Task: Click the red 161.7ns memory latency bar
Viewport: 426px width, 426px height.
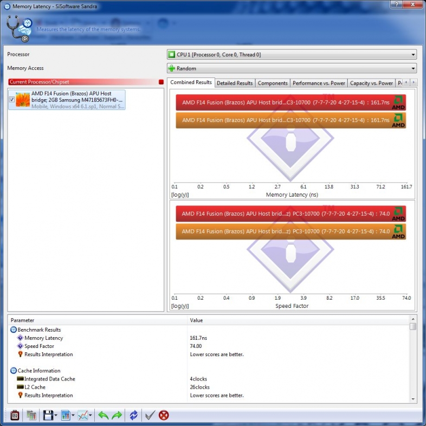Action: (x=291, y=102)
